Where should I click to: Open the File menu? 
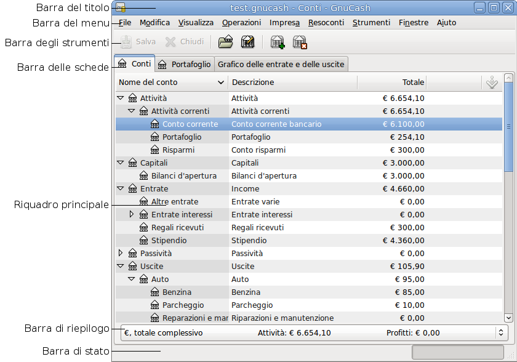point(125,23)
